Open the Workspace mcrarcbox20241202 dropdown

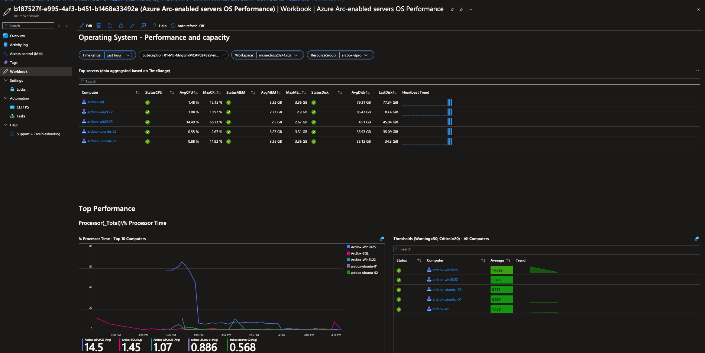pos(278,55)
